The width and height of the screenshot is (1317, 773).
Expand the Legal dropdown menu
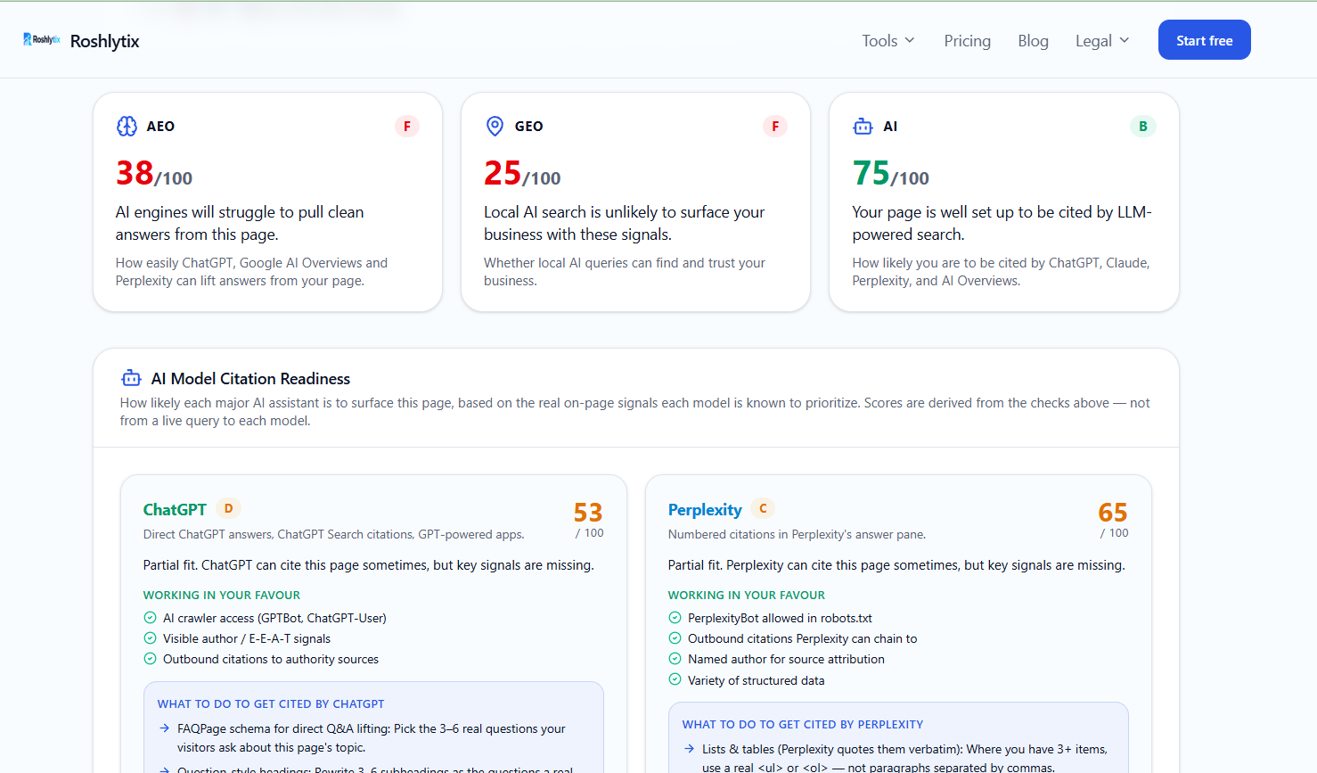(x=1102, y=40)
